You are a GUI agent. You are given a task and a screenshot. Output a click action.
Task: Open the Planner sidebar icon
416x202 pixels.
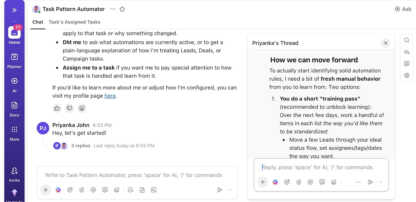click(x=14, y=60)
